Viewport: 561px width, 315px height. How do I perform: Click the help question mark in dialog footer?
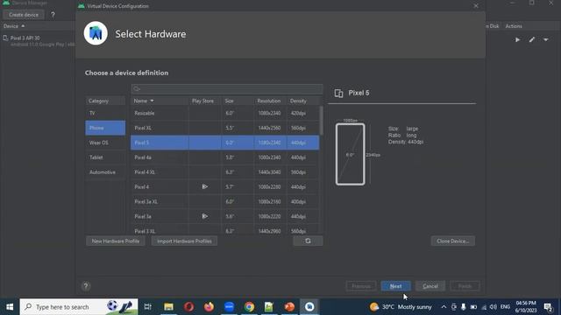tap(86, 286)
